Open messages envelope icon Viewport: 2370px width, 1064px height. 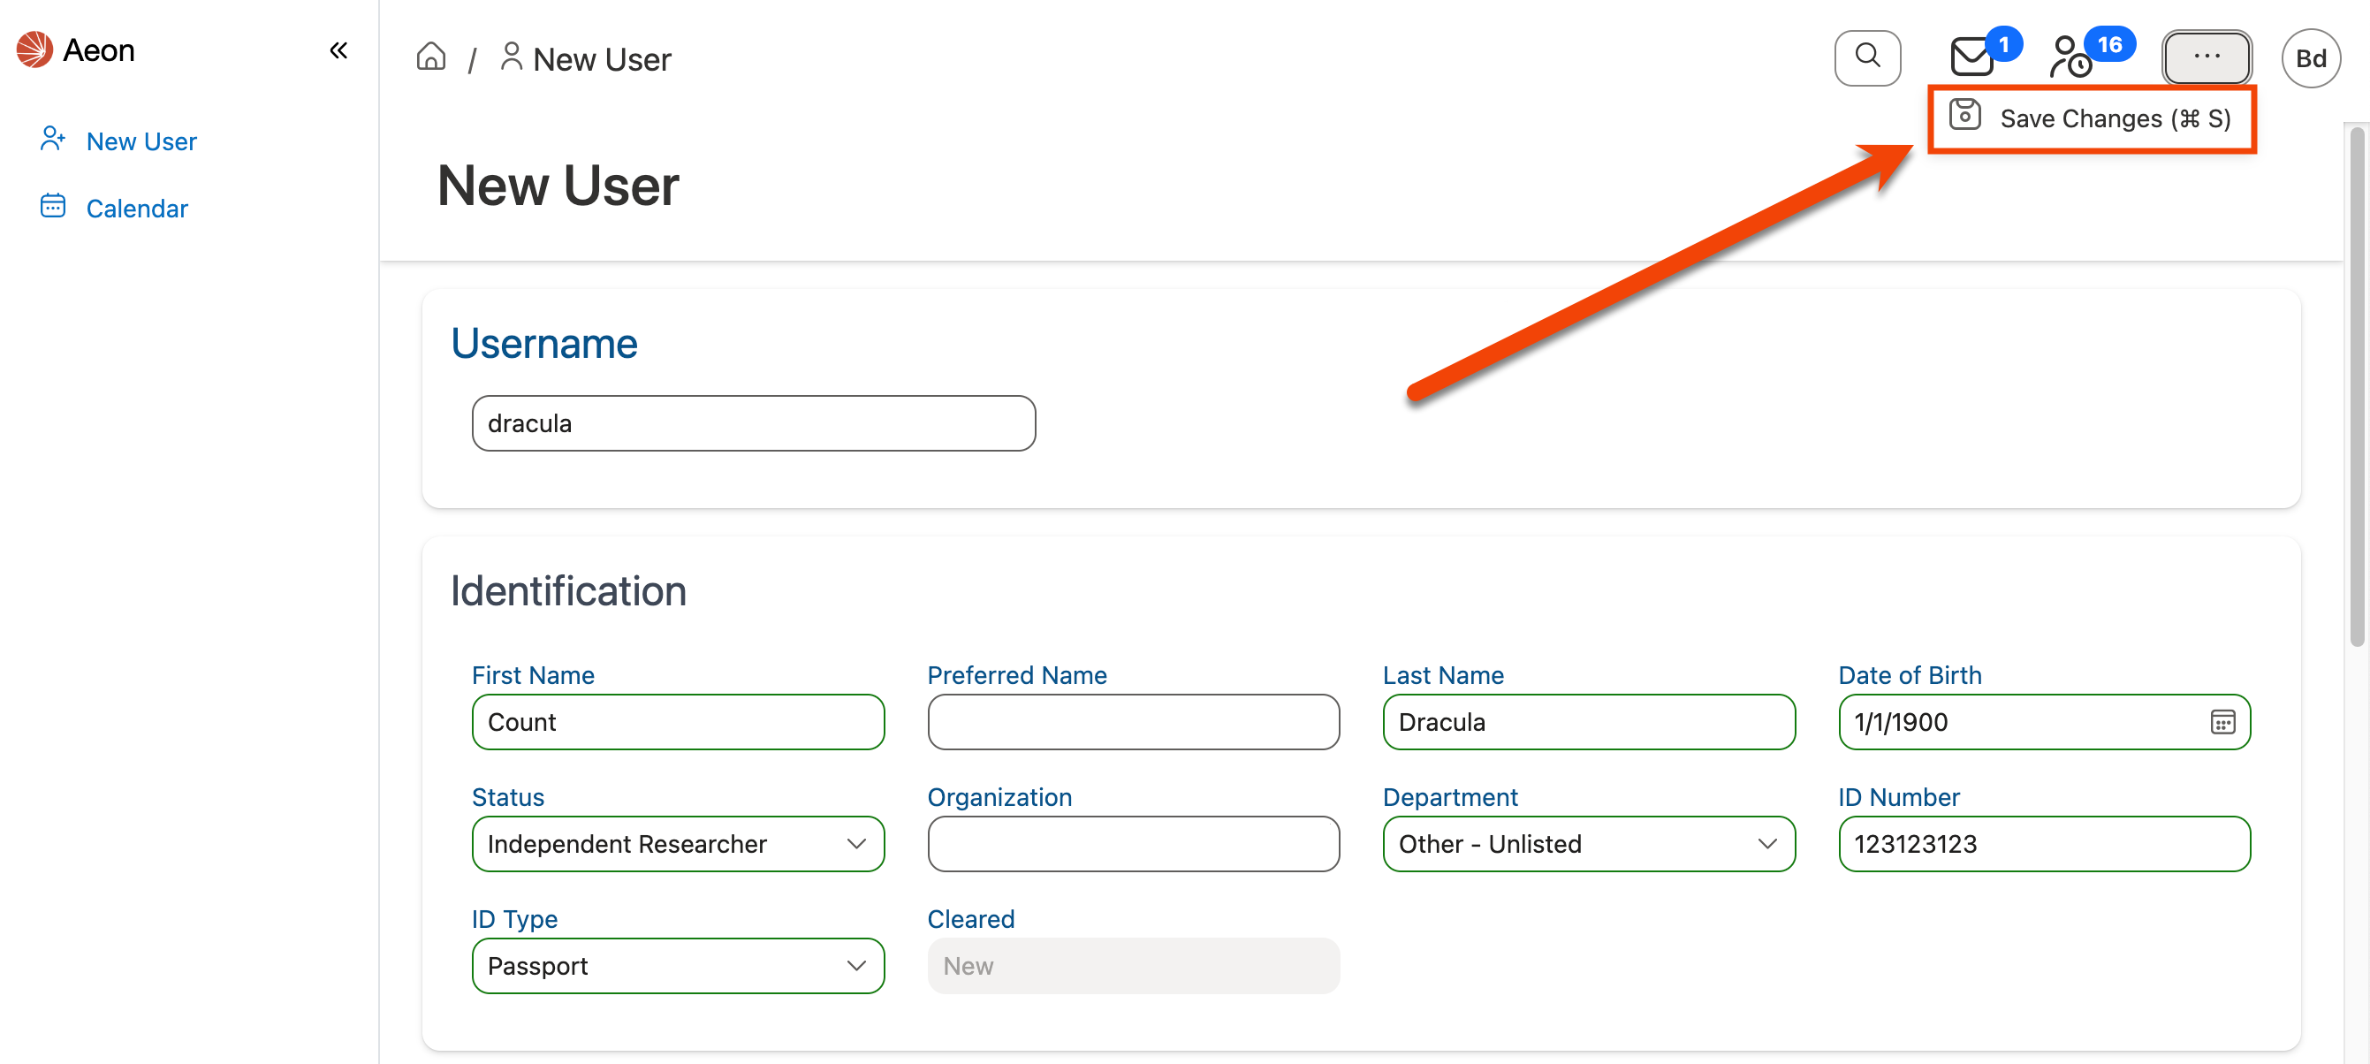pyautogui.click(x=1971, y=58)
